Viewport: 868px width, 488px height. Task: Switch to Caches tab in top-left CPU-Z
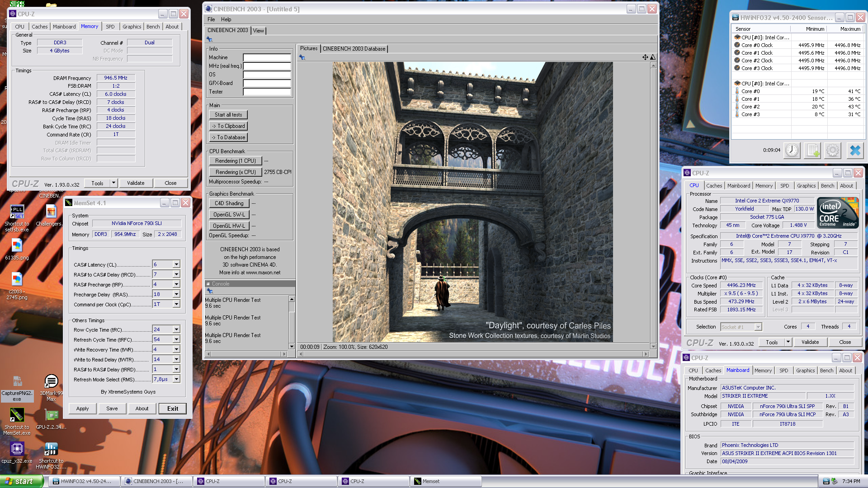39,27
